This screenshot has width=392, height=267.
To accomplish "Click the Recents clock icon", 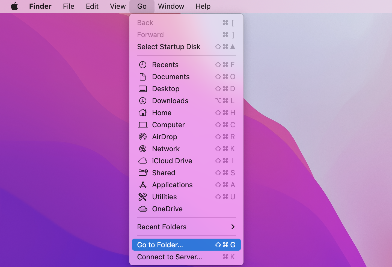I will point(143,65).
